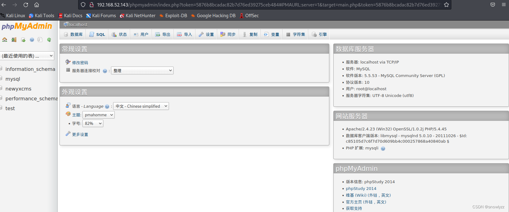Open the 字号 font size dropdown showing 82%
The image size is (509, 212).
[x=93, y=123]
